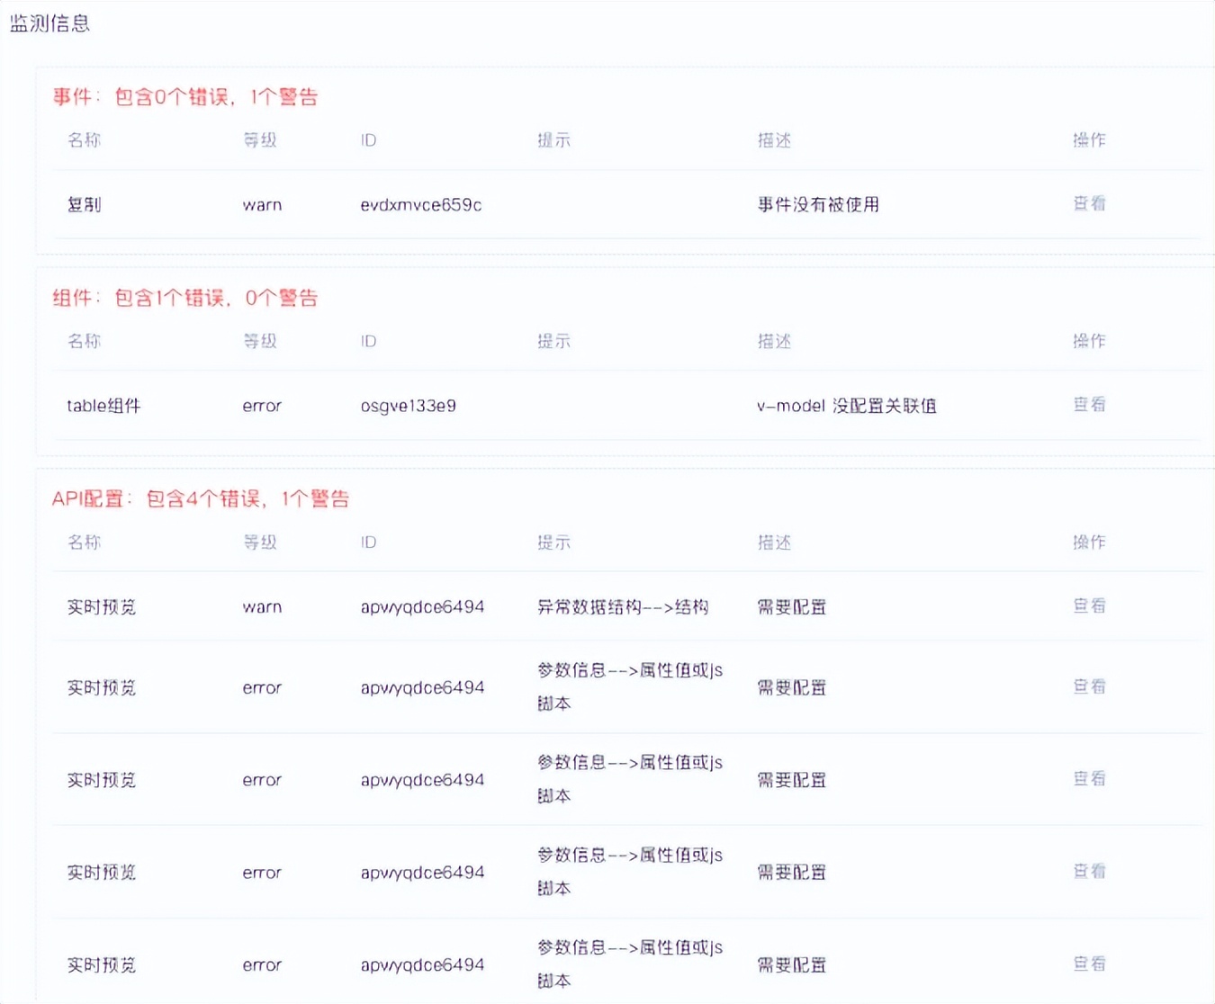The height and width of the screenshot is (1004, 1215).
Task: Click ID header in the 组件 table
Action: coord(368,341)
